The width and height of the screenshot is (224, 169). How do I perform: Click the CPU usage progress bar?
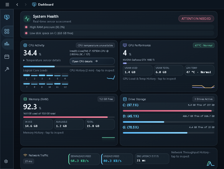pyautogui.click(x=69, y=67)
